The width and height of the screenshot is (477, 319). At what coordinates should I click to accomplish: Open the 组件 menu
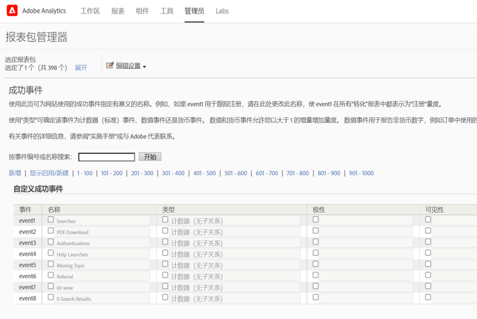pos(142,11)
